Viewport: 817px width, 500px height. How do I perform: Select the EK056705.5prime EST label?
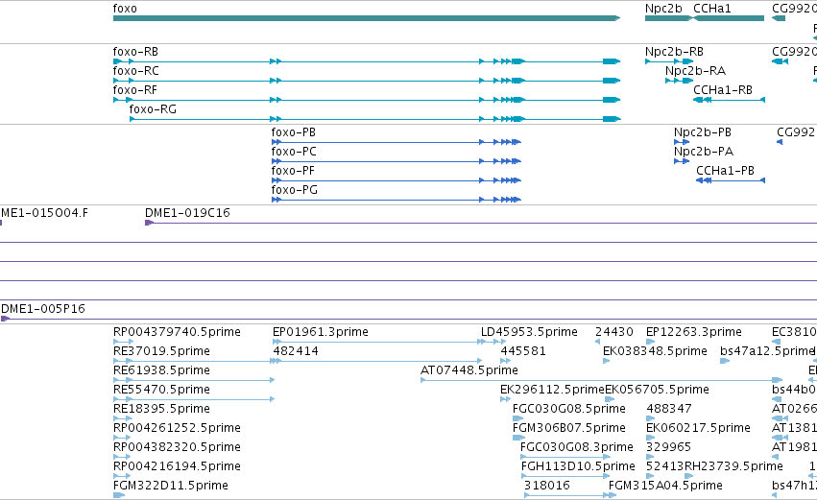coord(657,390)
